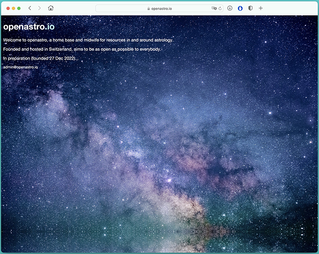This screenshot has width=319, height=254.
Task: Maximize the window with the green button
Action: (19, 8)
